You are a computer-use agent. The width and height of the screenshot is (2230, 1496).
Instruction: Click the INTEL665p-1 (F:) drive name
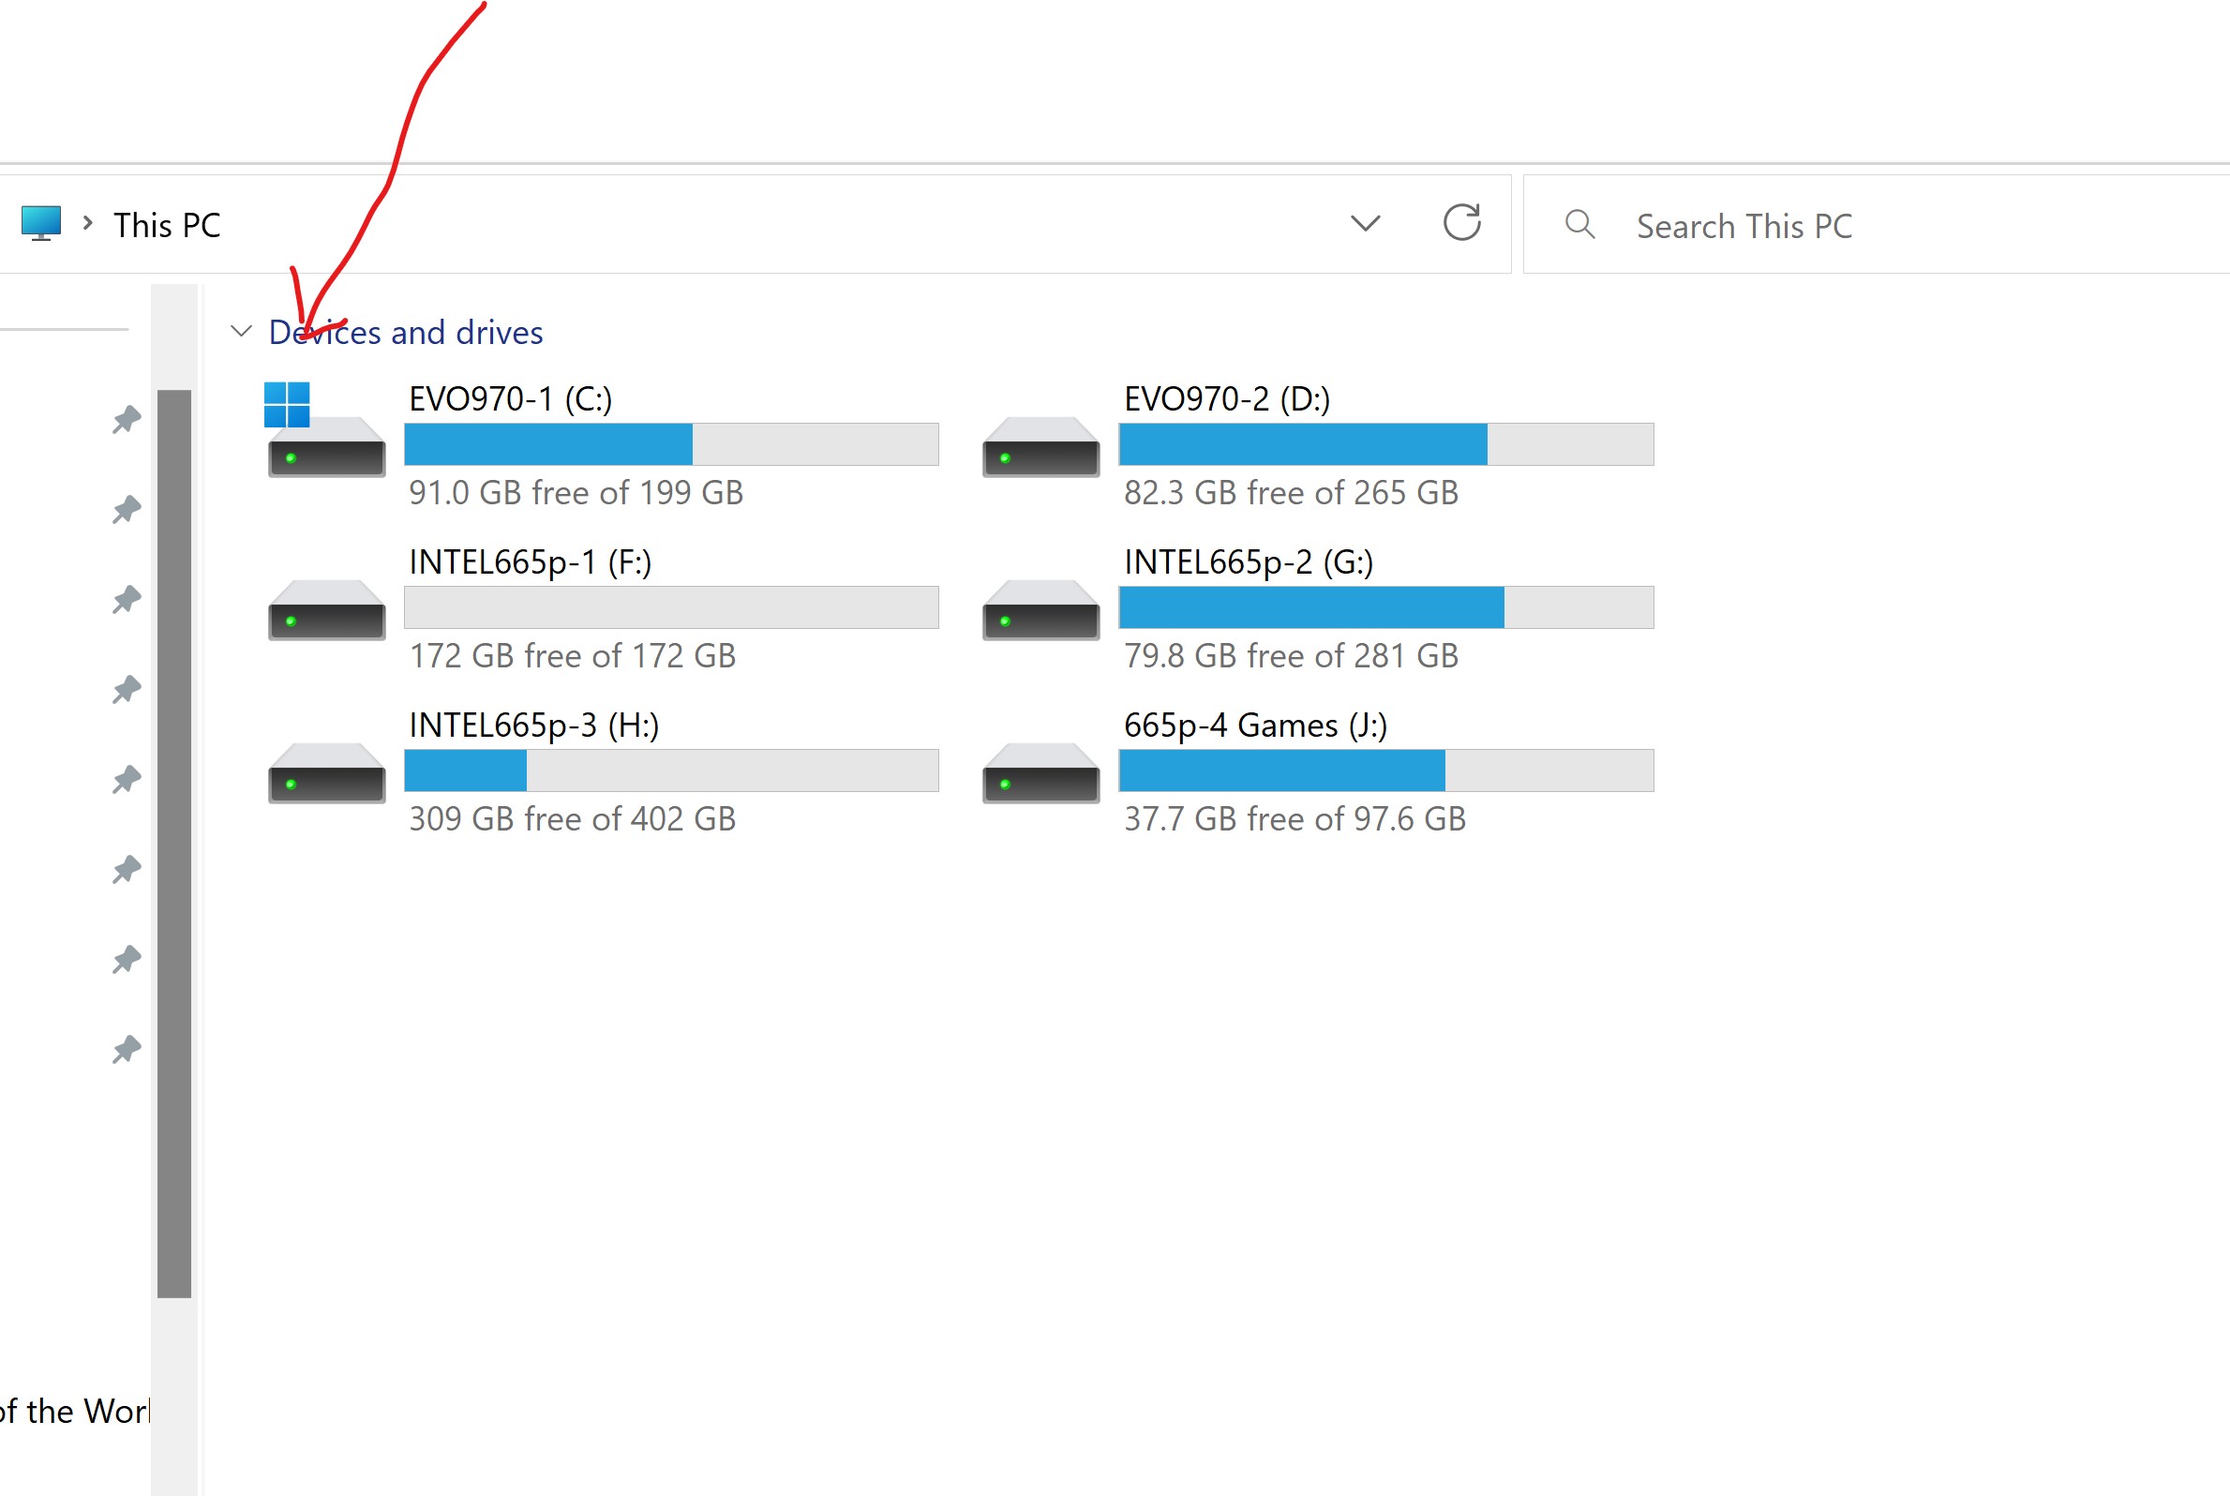click(531, 562)
